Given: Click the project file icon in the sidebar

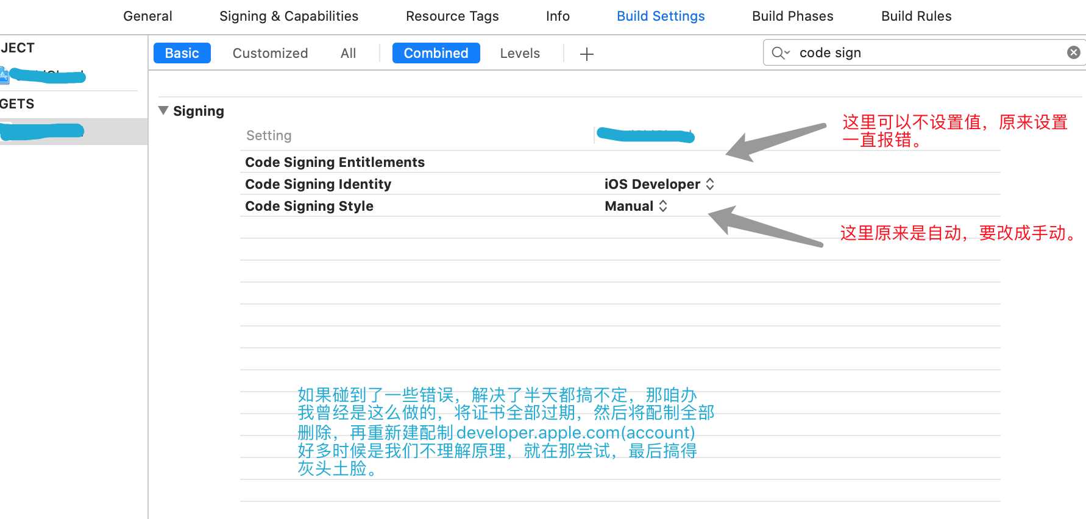Looking at the screenshot, I should point(4,76).
